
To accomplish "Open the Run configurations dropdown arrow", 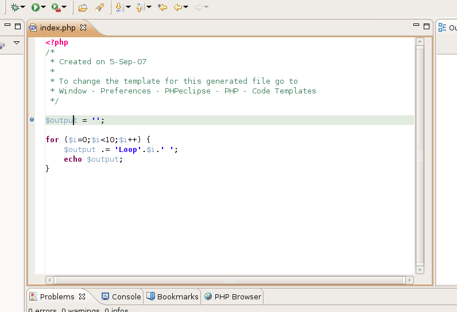I will coord(44,7).
